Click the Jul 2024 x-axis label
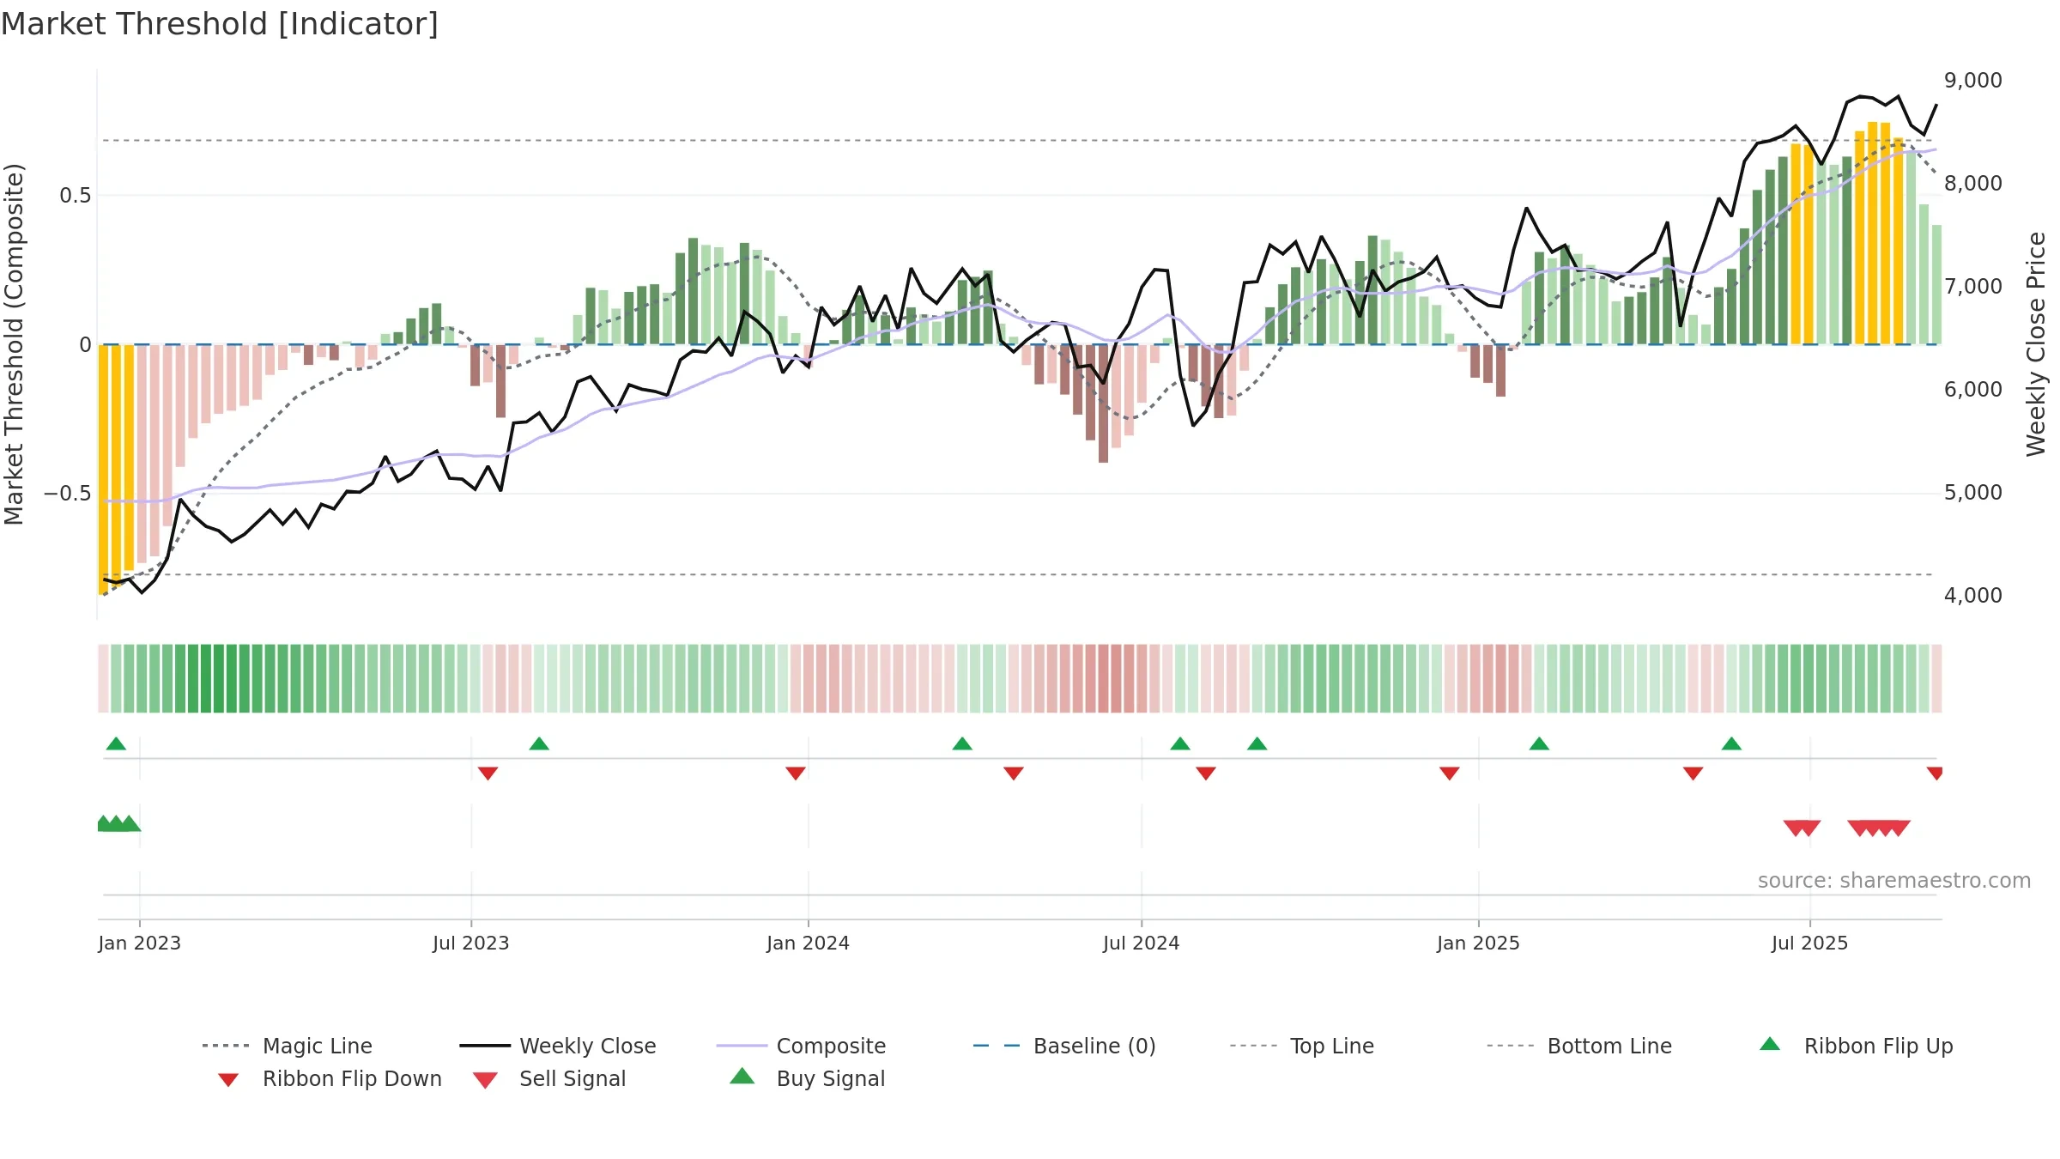 pyautogui.click(x=1142, y=943)
